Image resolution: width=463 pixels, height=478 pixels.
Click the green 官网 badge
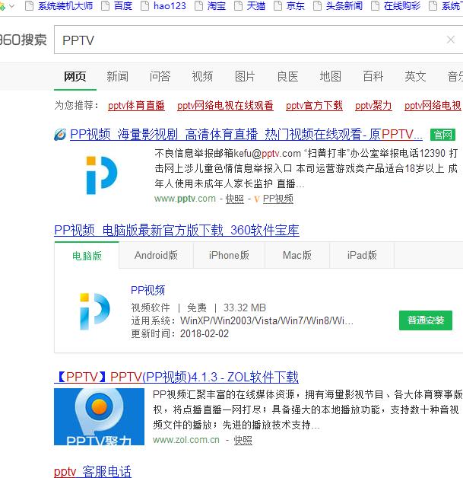click(x=442, y=135)
